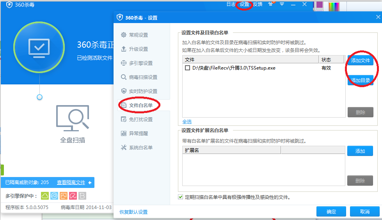Click the shield logo in settings dialog title
The image size is (382, 220).
coord(120,17)
